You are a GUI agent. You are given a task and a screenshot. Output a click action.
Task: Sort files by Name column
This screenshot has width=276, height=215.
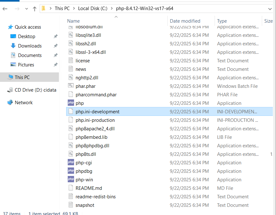point(73,21)
